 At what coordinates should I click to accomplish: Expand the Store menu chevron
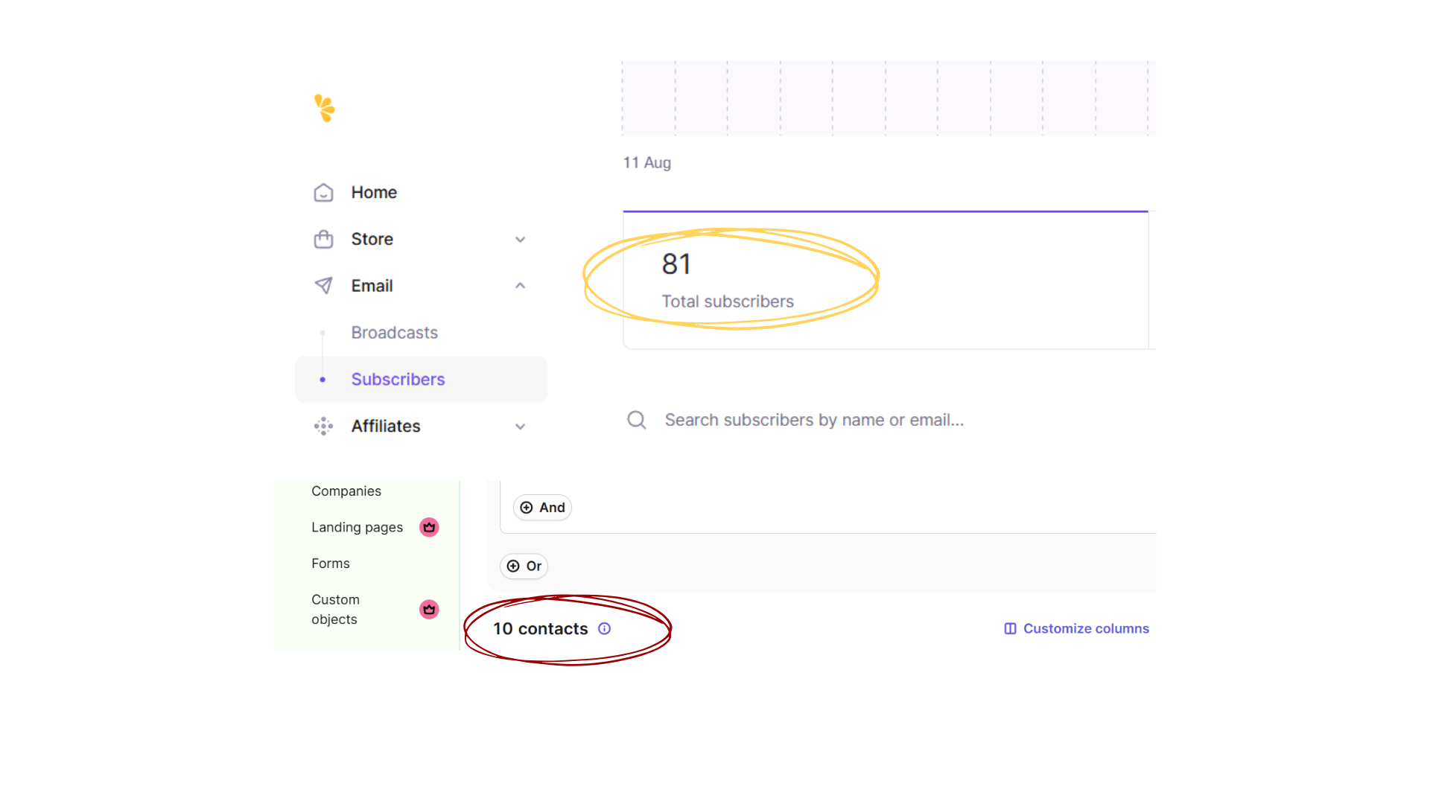click(520, 240)
